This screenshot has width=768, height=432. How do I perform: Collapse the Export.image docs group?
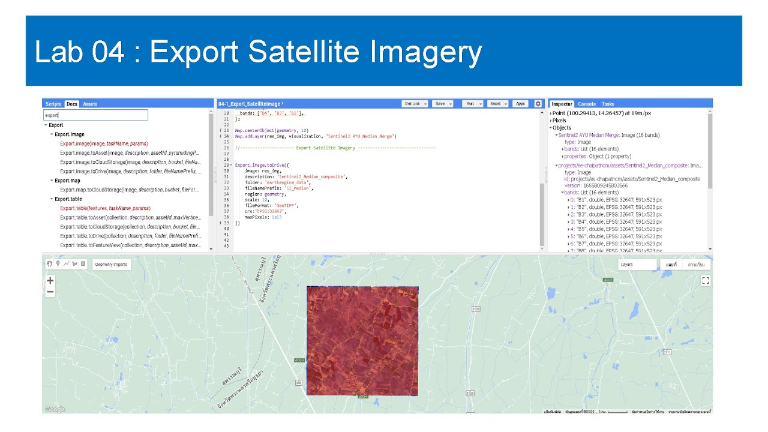click(52, 134)
